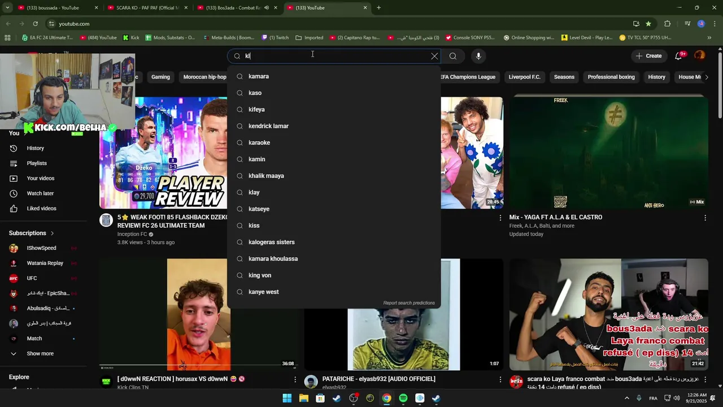
Task: Open the Inception FC channel link
Action: [132, 234]
